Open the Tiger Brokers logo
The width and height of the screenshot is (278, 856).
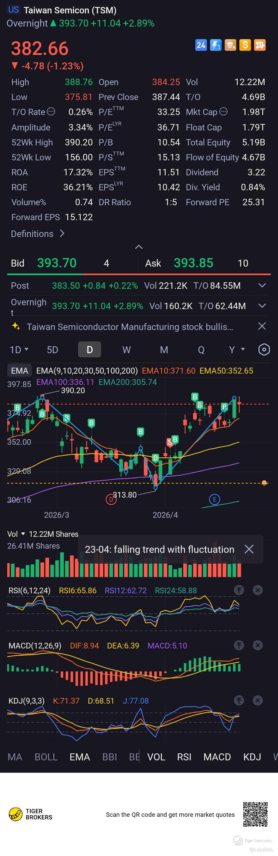click(x=31, y=814)
